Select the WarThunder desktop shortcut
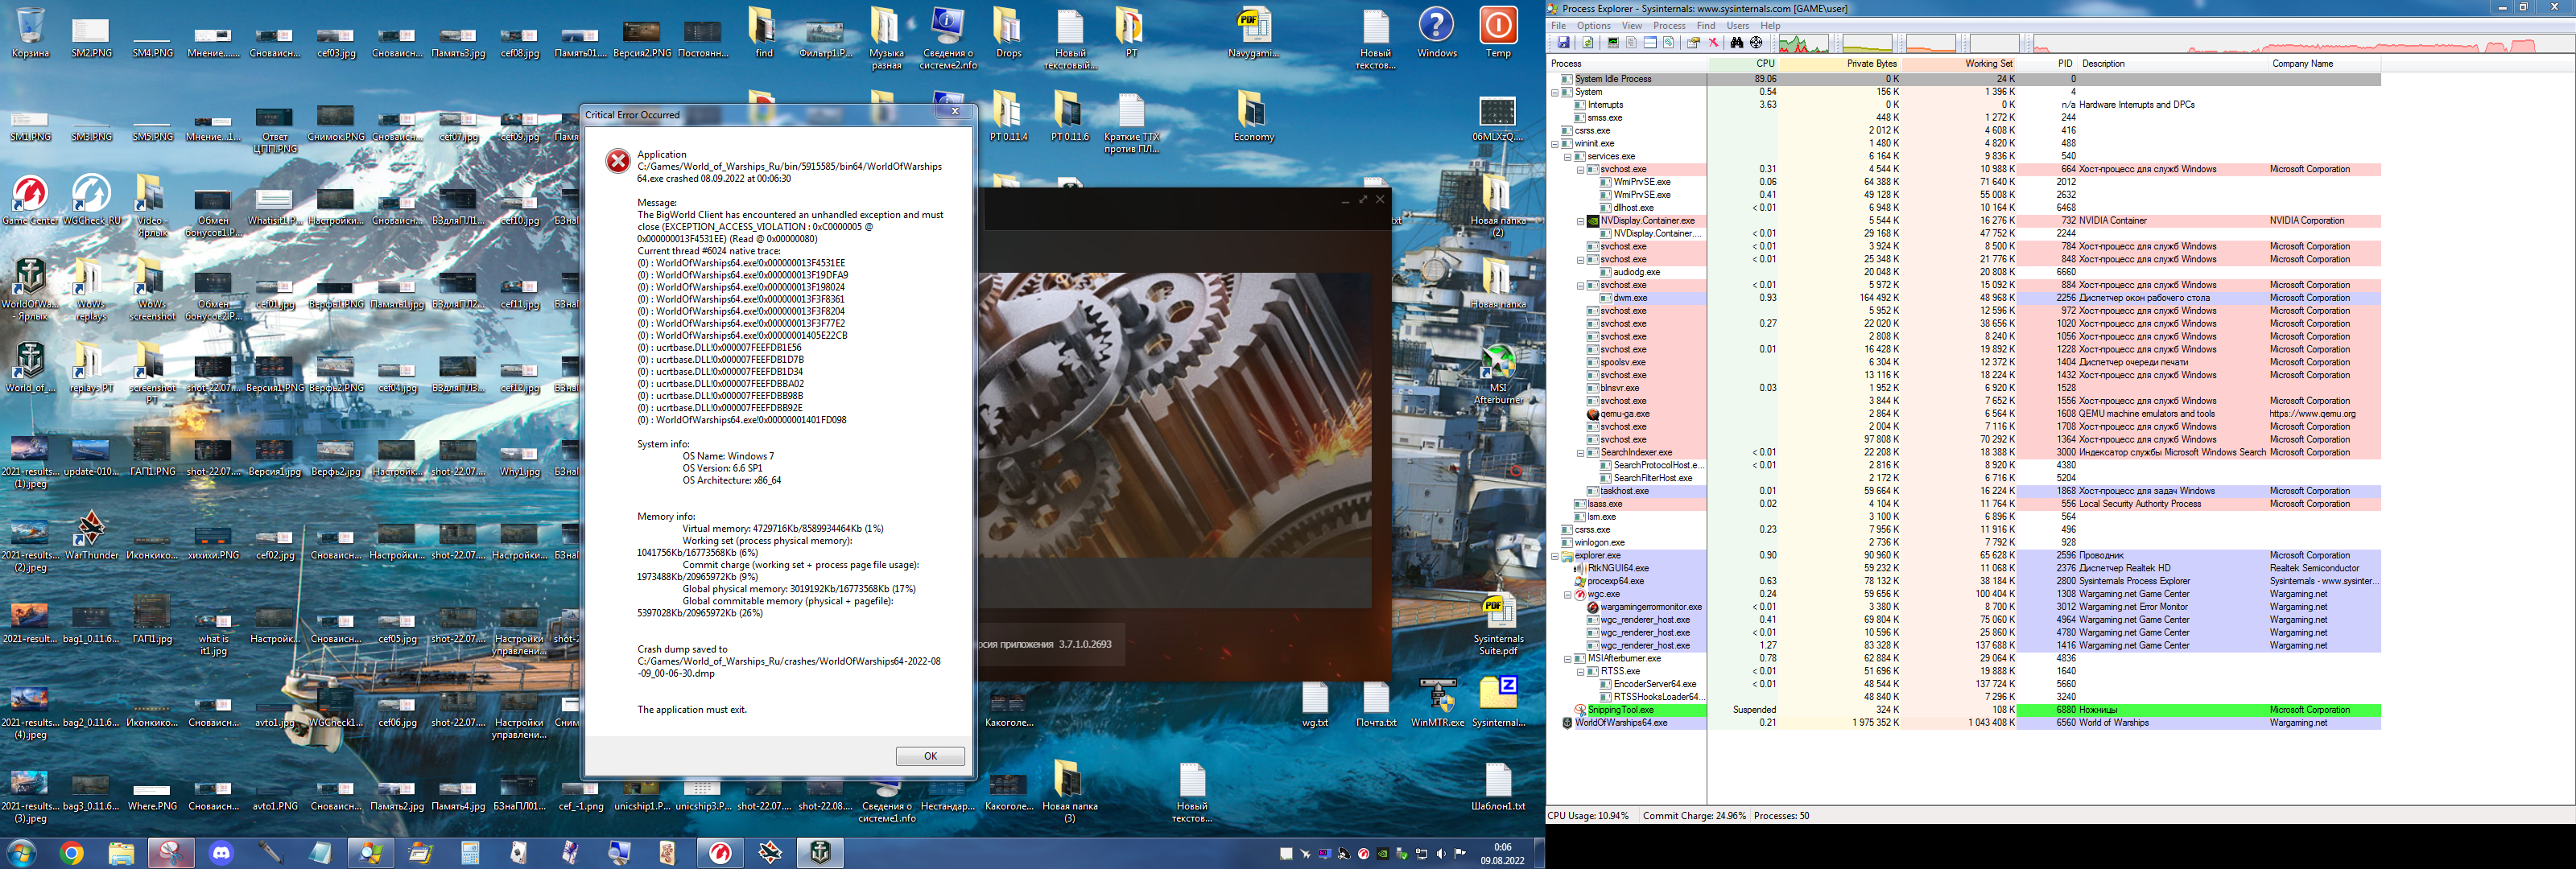The height and width of the screenshot is (869, 2576). [x=91, y=535]
